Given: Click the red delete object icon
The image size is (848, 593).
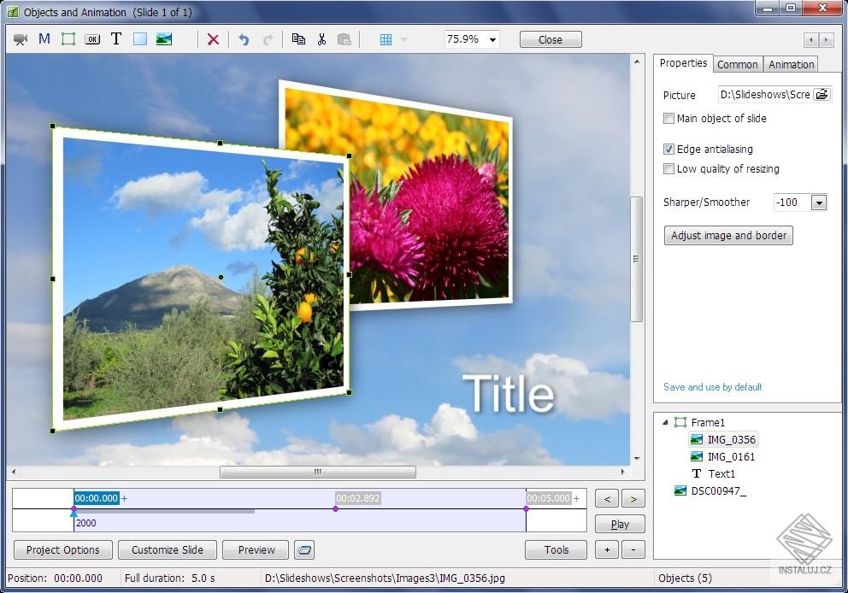Looking at the screenshot, I should [213, 38].
